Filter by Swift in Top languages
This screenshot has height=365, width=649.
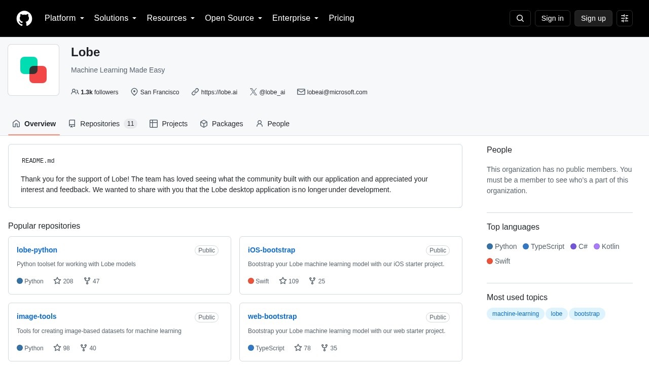tap(498, 261)
